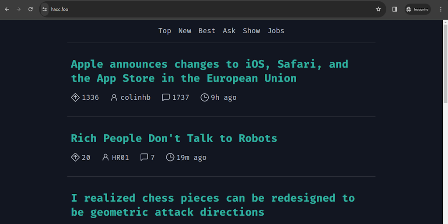This screenshot has height=224, width=448.
Task: Click upvote icon beside 20 points
Action: pos(75,157)
